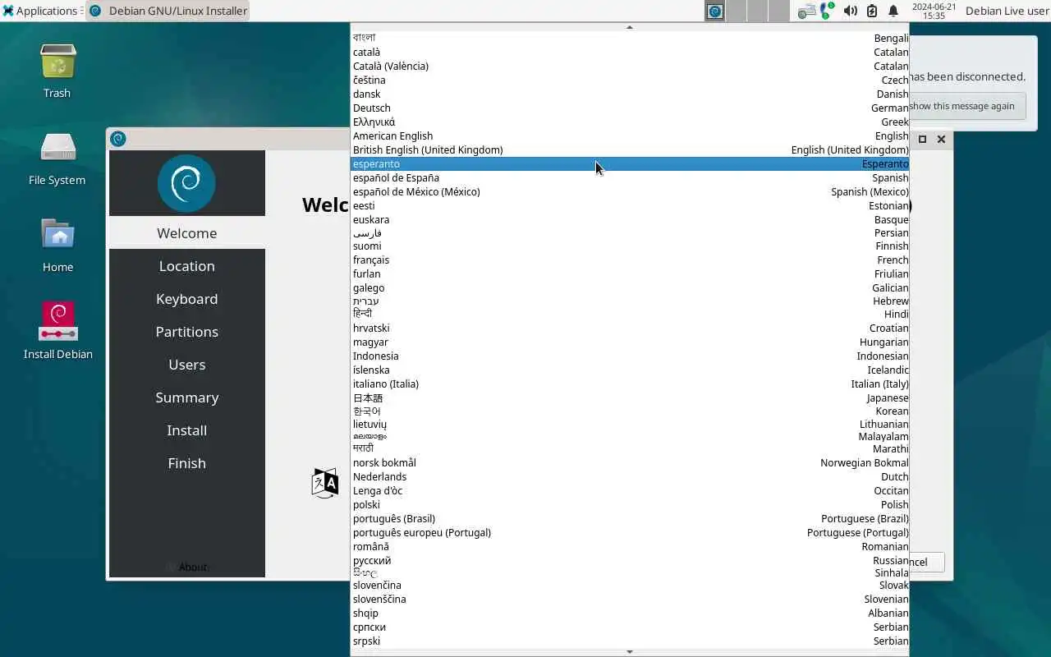Select the Partitions step in the sidebar

(x=187, y=332)
